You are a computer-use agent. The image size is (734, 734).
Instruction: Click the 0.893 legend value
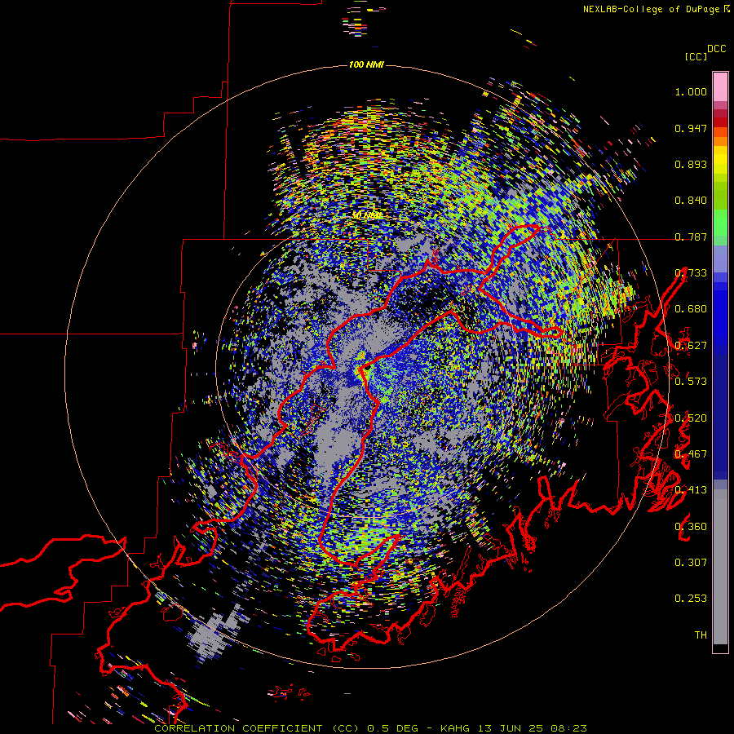[x=691, y=164]
